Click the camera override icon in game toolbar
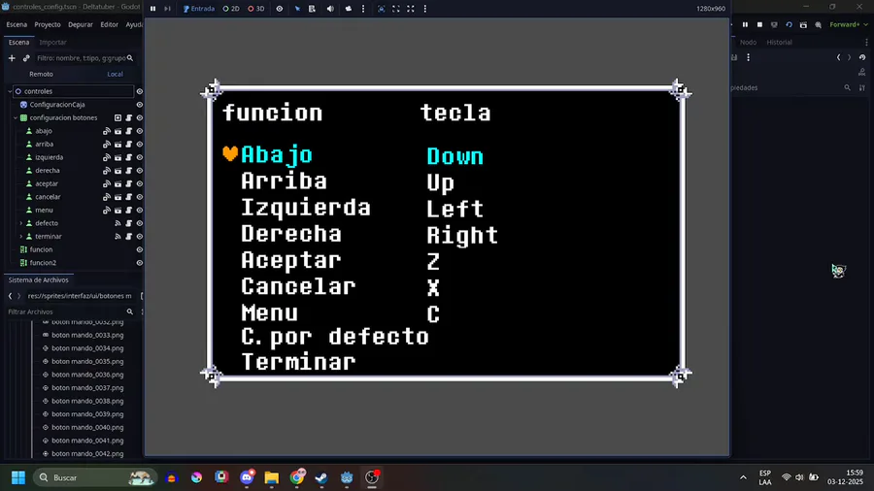 click(349, 9)
